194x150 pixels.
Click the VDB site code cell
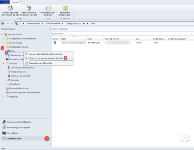click(x=156, y=43)
